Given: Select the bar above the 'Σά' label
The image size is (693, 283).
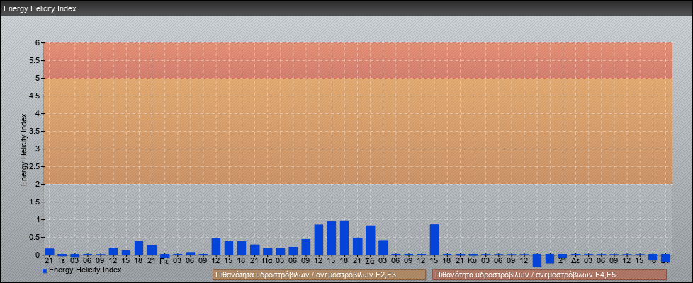Looking at the screenshot, I should 371,240.
